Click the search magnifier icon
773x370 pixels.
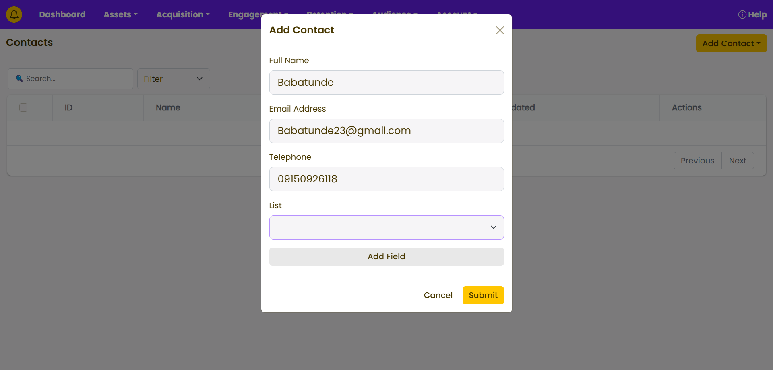[19, 79]
